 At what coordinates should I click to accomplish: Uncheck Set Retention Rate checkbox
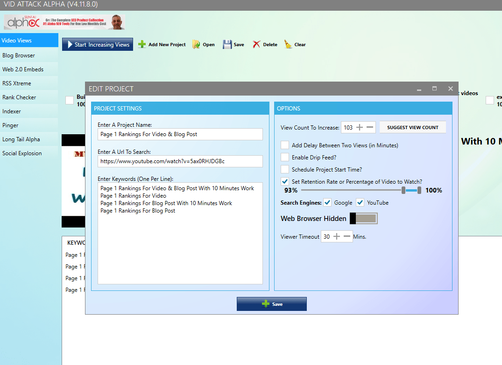click(284, 181)
